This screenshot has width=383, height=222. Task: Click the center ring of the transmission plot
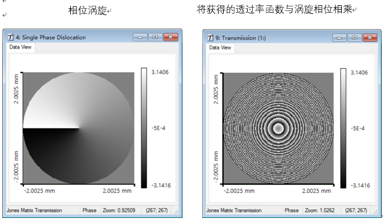click(x=278, y=128)
